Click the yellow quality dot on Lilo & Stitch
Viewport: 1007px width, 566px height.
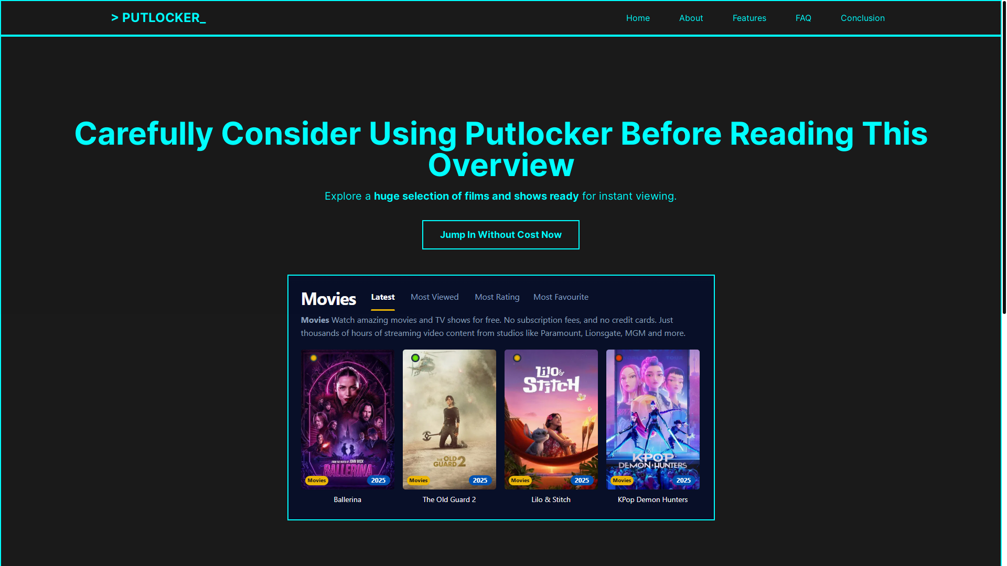click(517, 358)
